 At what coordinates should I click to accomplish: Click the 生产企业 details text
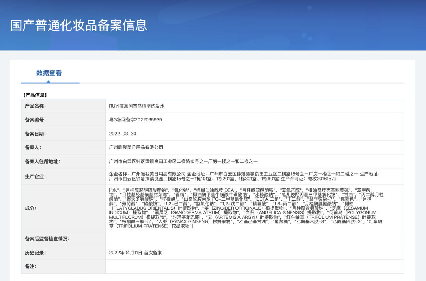coord(245,176)
